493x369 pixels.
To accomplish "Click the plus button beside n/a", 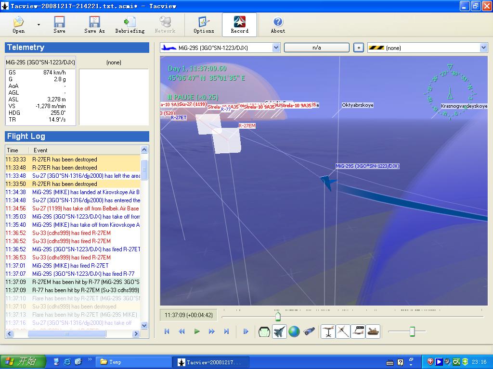I will click(358, 48).
